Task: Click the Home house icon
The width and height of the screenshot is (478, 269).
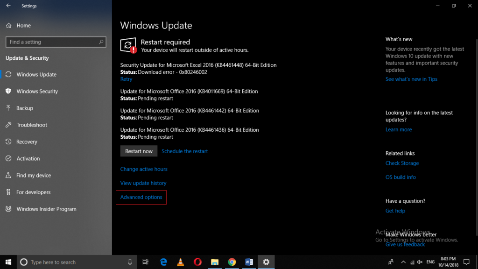Action: click(8, 25)
